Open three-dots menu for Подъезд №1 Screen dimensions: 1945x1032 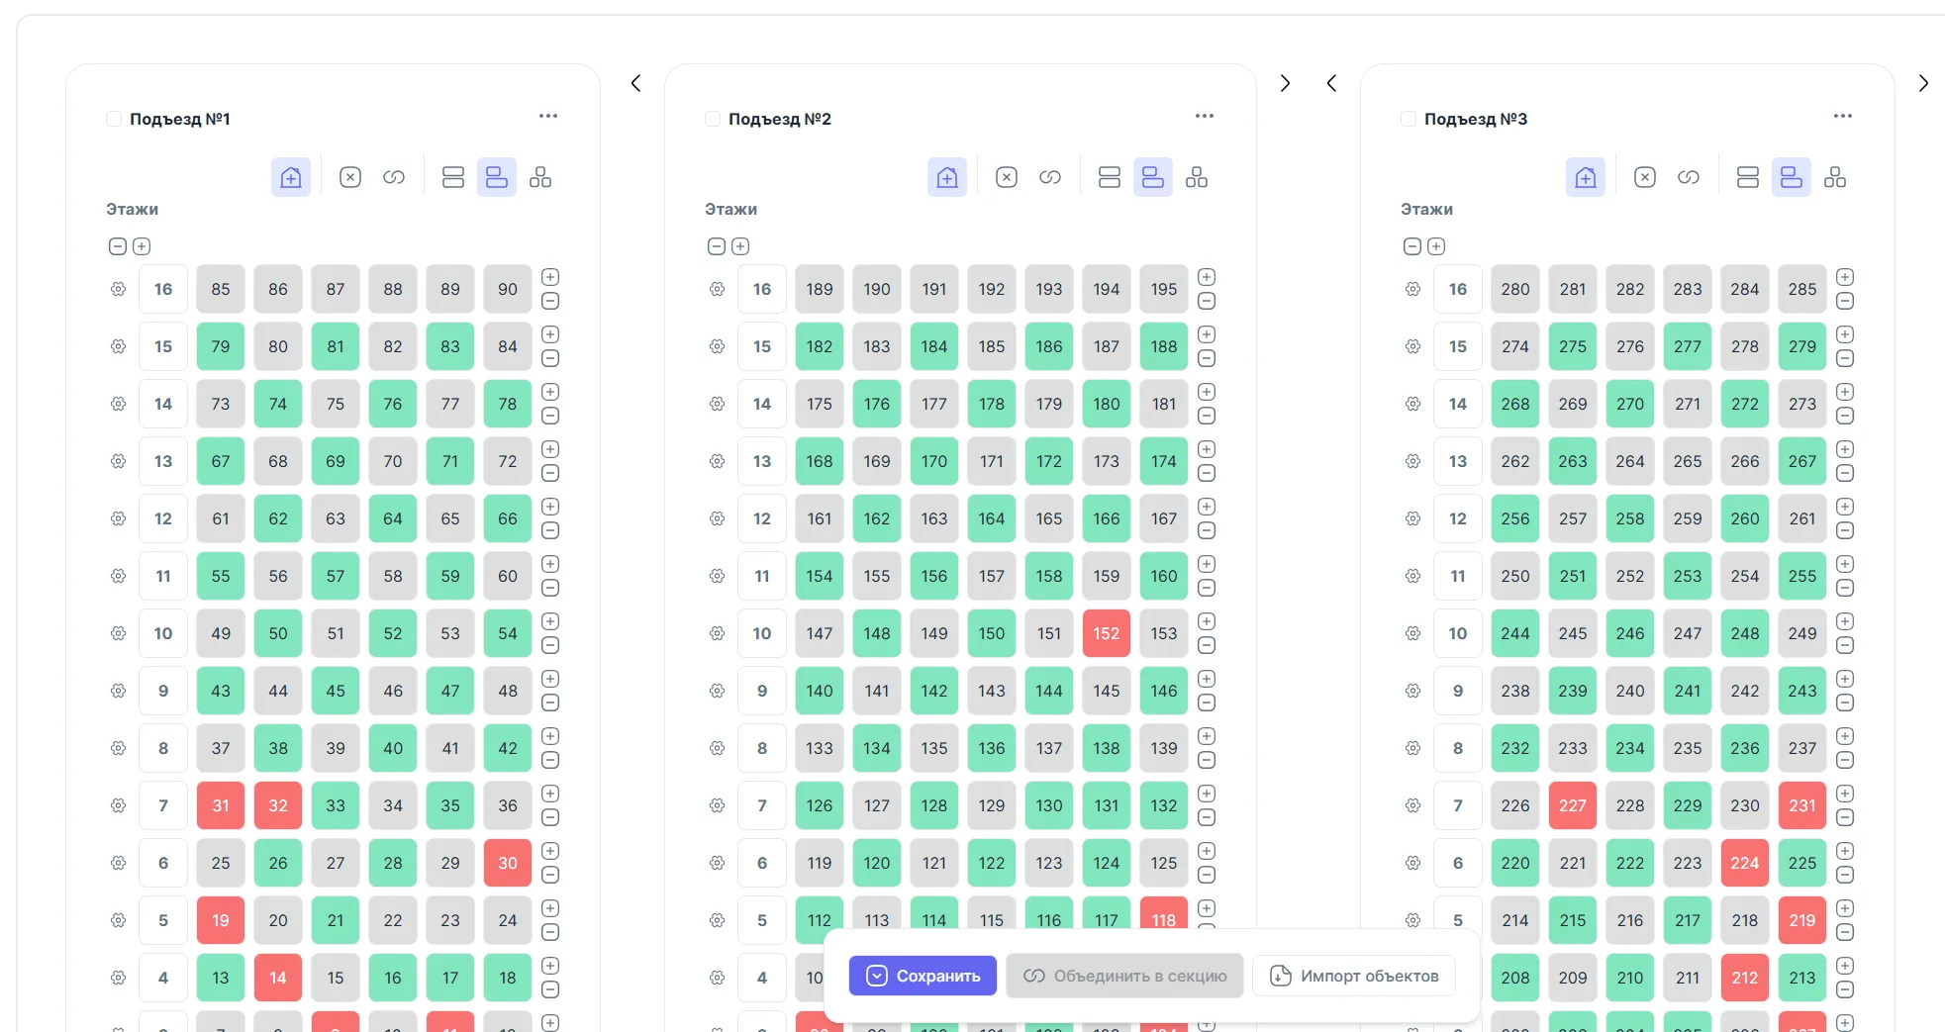[x=548, y=116]
